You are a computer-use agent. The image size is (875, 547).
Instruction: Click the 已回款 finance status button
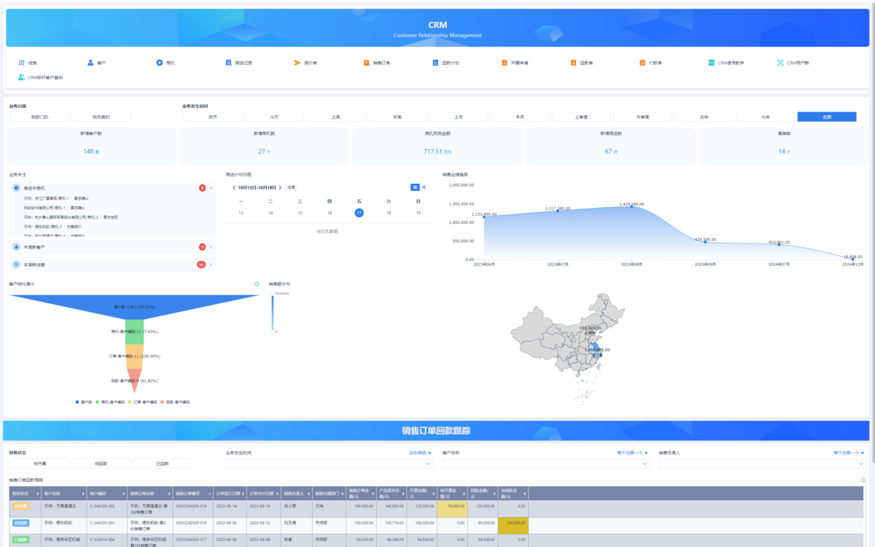[x=162, y=463]
